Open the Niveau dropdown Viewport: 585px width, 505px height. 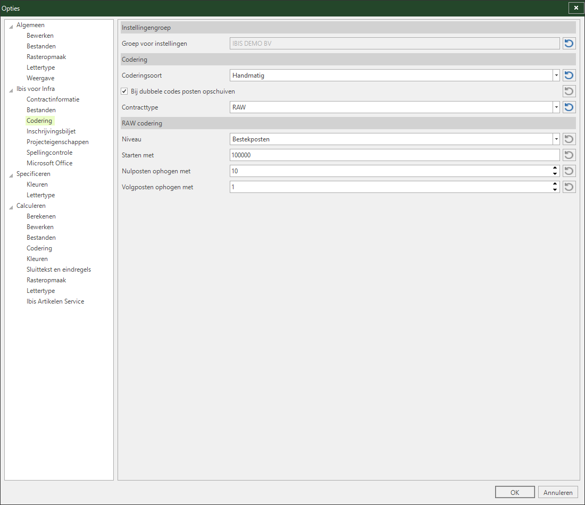pos(556,139)
